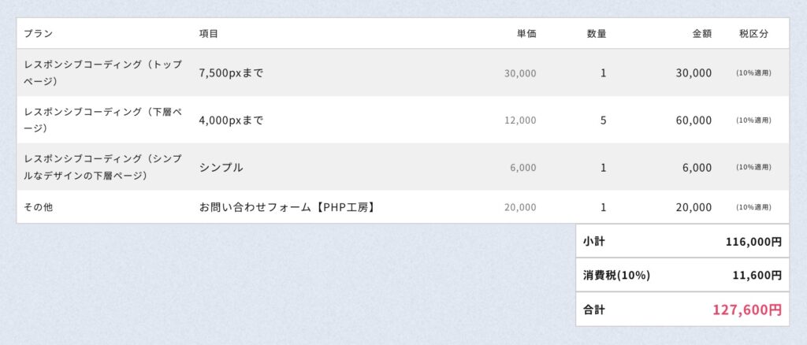Click the quantity 5 cell
This screenshot has width=807, height=345.
click(x=603, y=121)
